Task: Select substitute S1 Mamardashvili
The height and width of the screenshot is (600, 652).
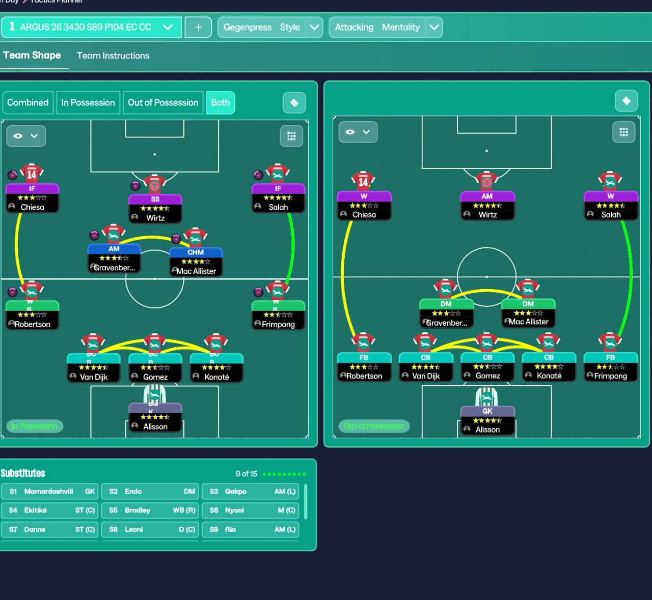Action: point(50,492)
